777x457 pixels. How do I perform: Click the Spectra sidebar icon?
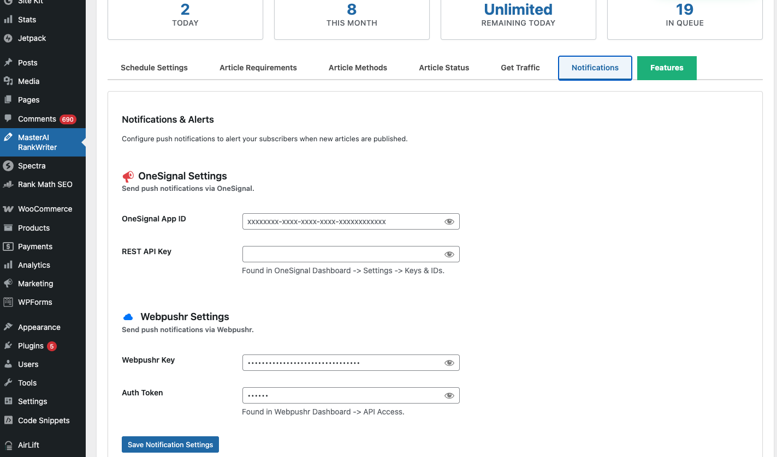[8, 166]
